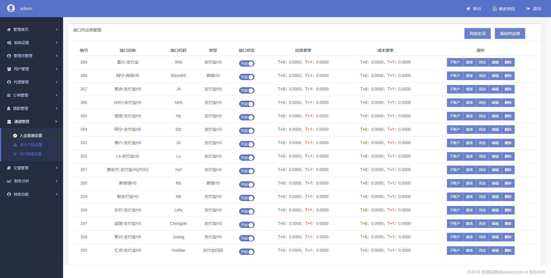The height and width of the screenshot is (278, 551).
Task: Turn off the switch for 汇点-支付宝H5
Action: point(247,252)
